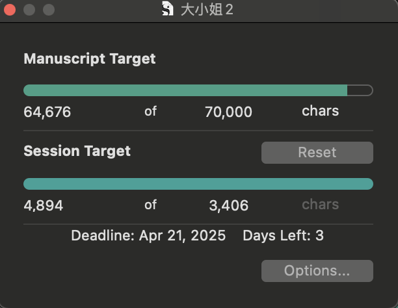Viewport: 398px width, 308px height.
Task: Click the Reset session button
Action: pyautogui.click(x=317, y=153)
